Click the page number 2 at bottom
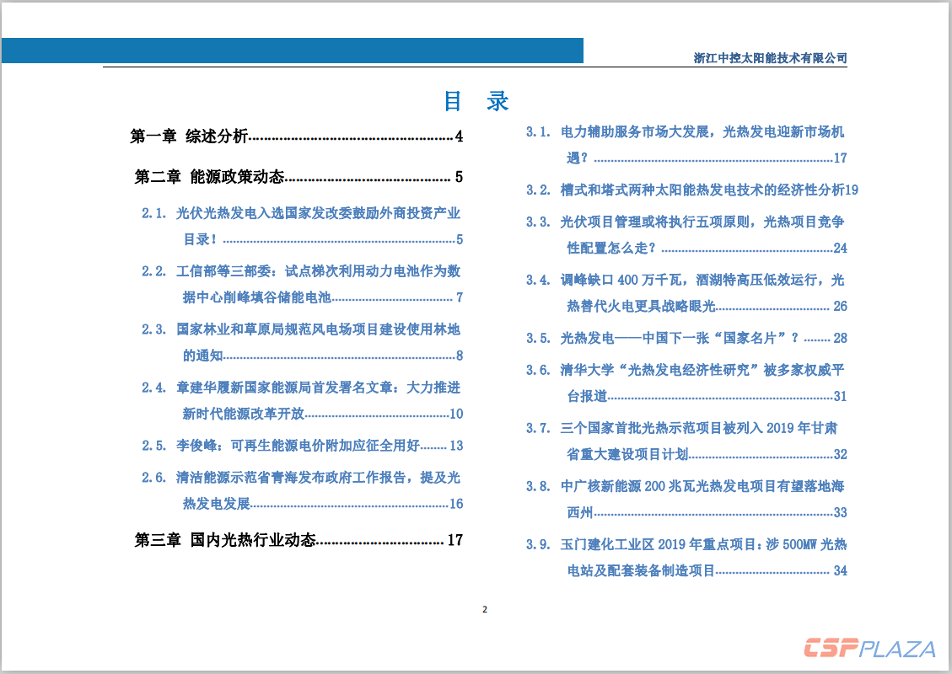952x674 pixels. [x=484, y=609]
